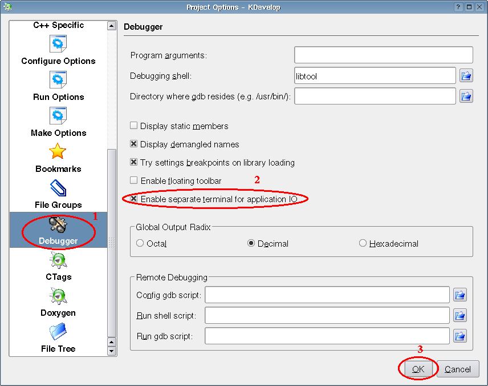This screenshot has height=386, width=488.
Task: Browse for Run shell script file
Action: [460, 316]
